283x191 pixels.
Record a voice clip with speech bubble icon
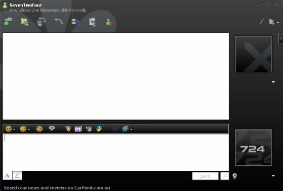(52, 128)
